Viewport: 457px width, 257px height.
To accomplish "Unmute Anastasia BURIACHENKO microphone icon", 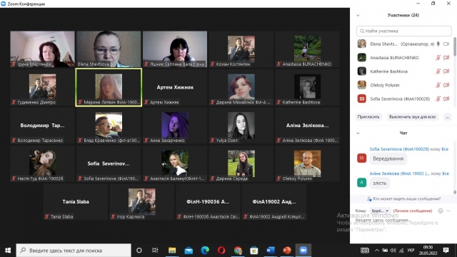I will click(x=438, y=58).
